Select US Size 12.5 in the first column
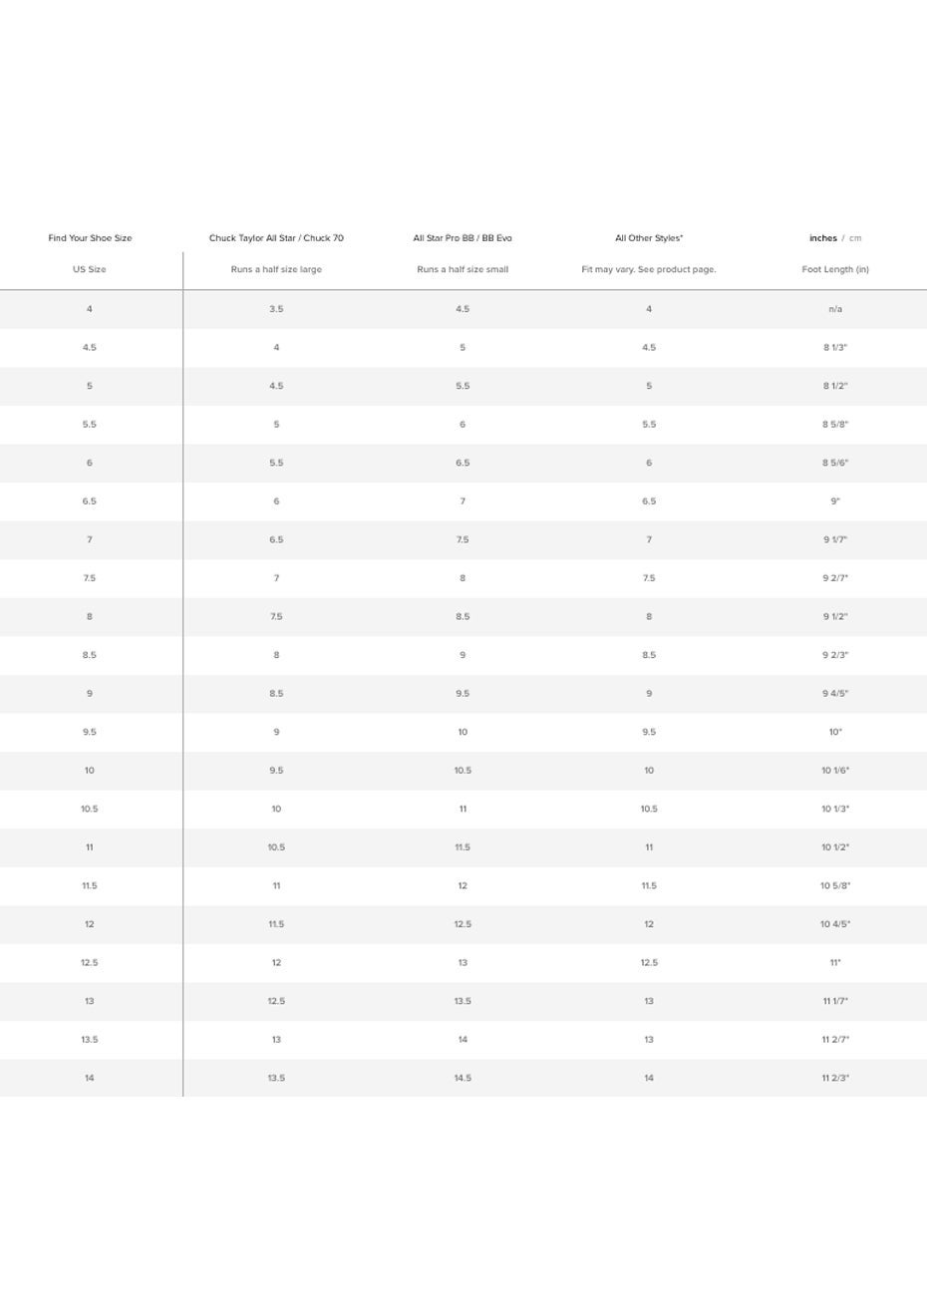 tap(90, 963)
